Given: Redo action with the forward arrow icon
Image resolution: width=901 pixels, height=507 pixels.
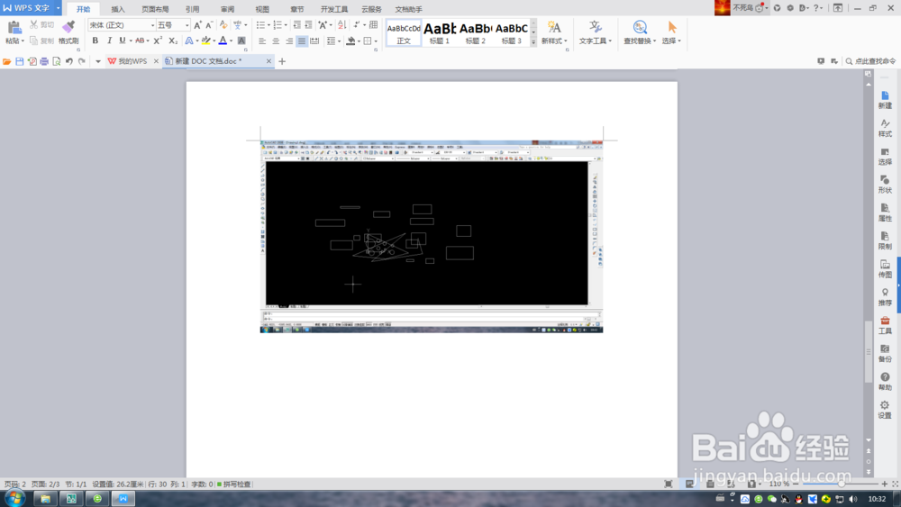Looking at the screenshot, I should tap(82, 61).
